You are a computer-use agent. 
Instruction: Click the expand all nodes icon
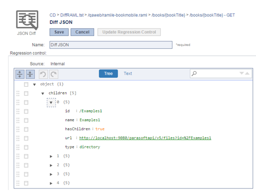(x=20, y=74)
